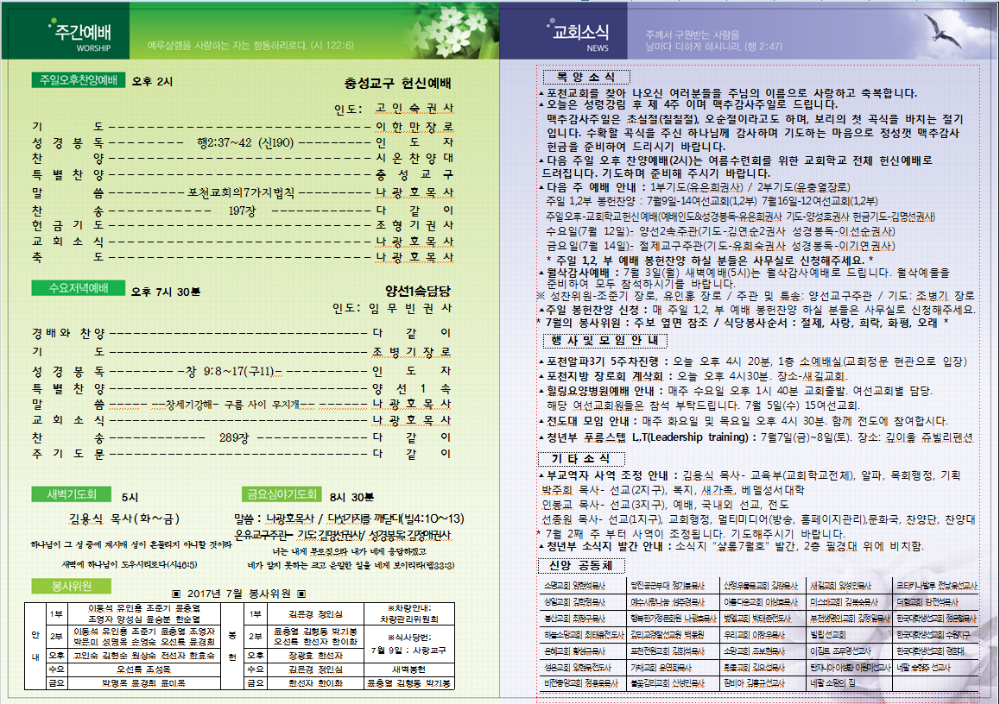Viewport: 1000px width, 704px height.
Task: Click the text 'L,T(Leadership training)'
Action: (690, 437)
